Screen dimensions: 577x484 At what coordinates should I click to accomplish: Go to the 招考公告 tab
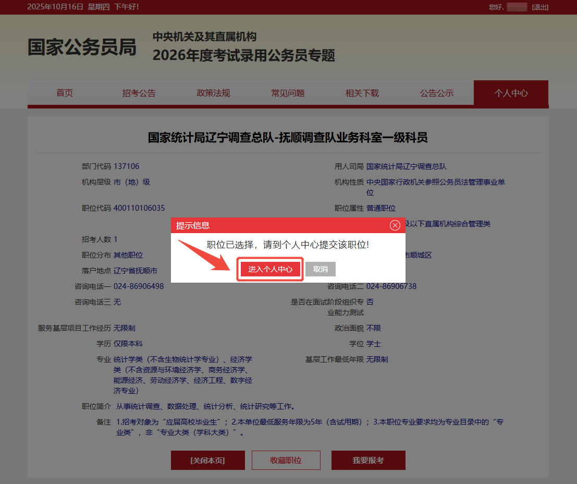tap(139, 93)
